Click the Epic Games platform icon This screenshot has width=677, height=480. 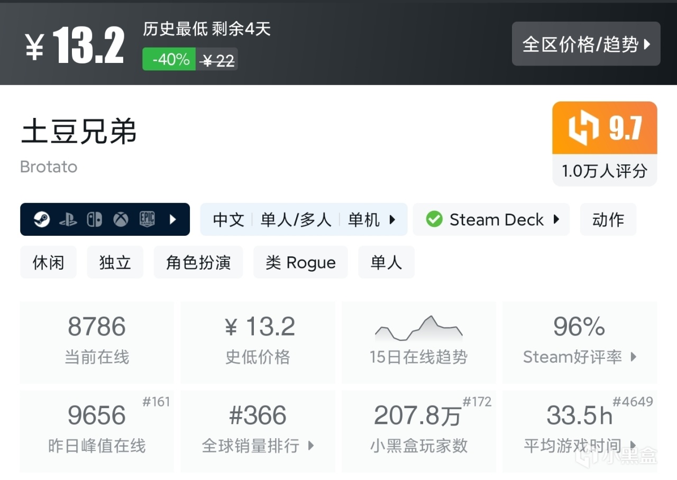(147, 219)
